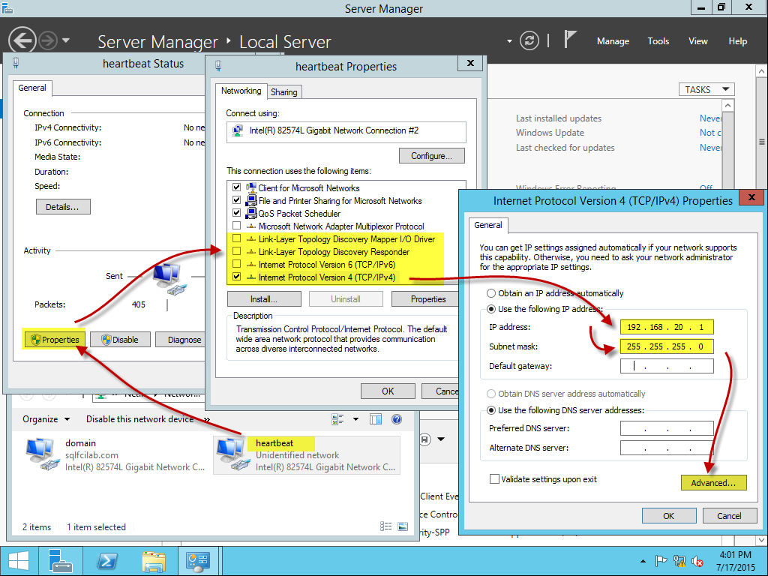
Task: Click the Subnet mask field
Action: pos(667,346)
